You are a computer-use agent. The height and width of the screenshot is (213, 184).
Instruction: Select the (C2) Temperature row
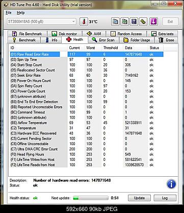coord(87,128)
